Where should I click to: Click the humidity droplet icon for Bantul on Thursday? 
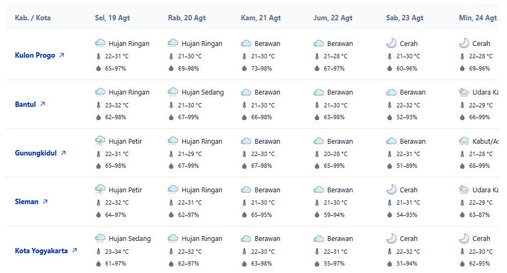[x=245, y=117]
